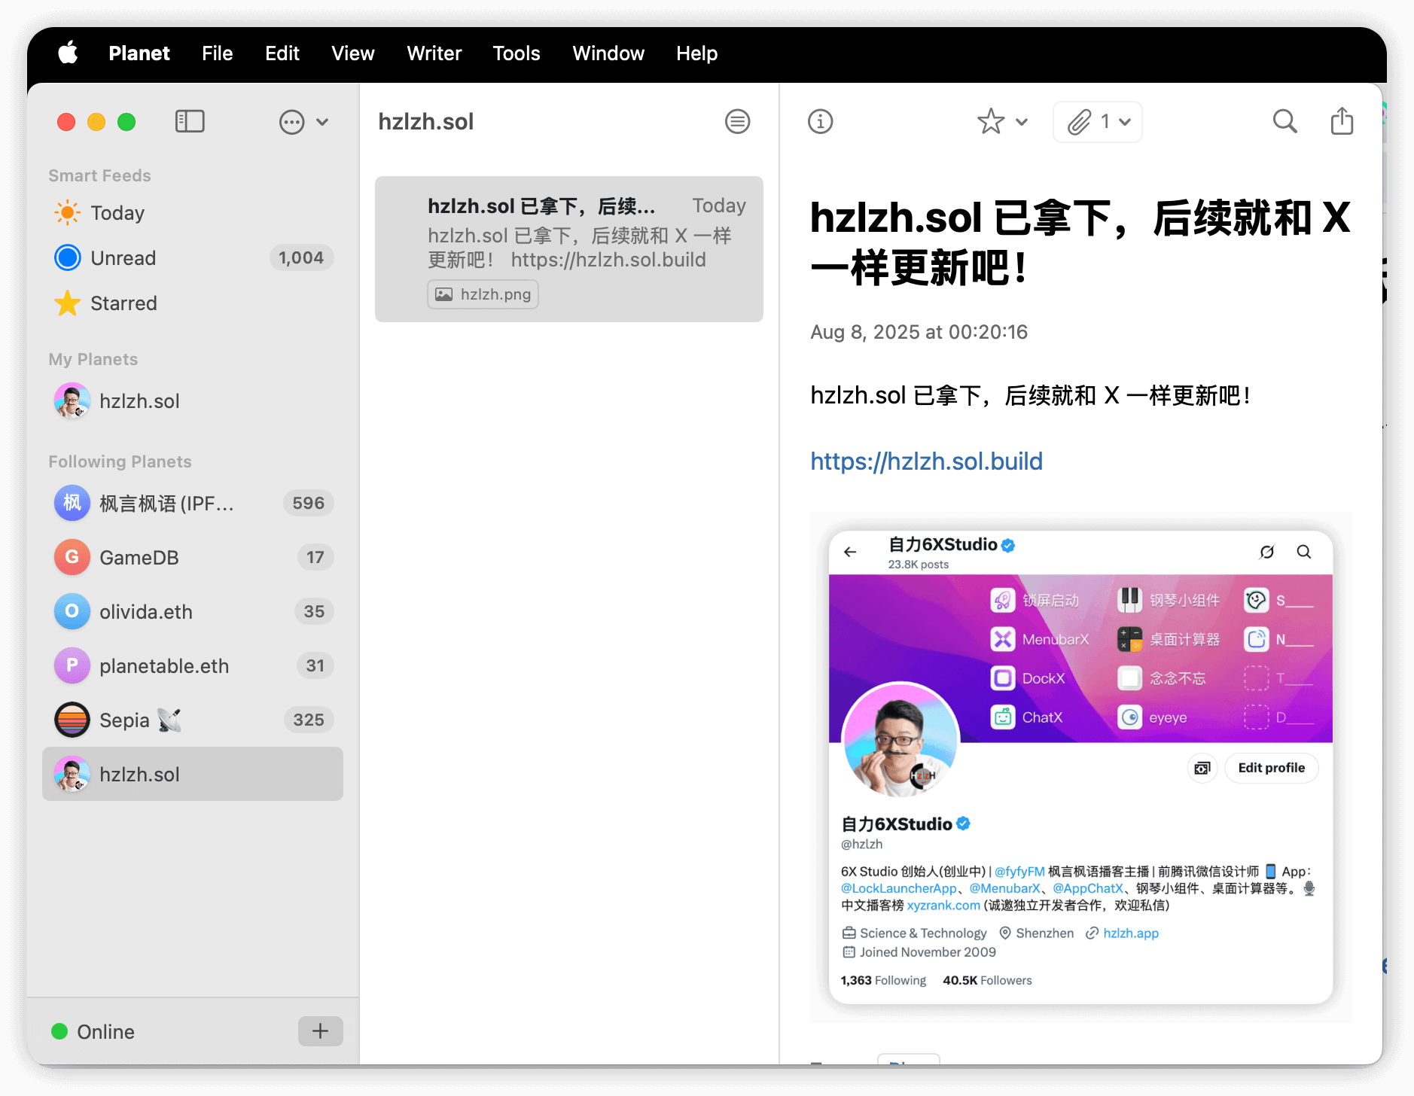The width and height of the screenshot is (1414, 1096).
Task: Select hzlzh.sol under Following Planets
Action: click(193, 774)
